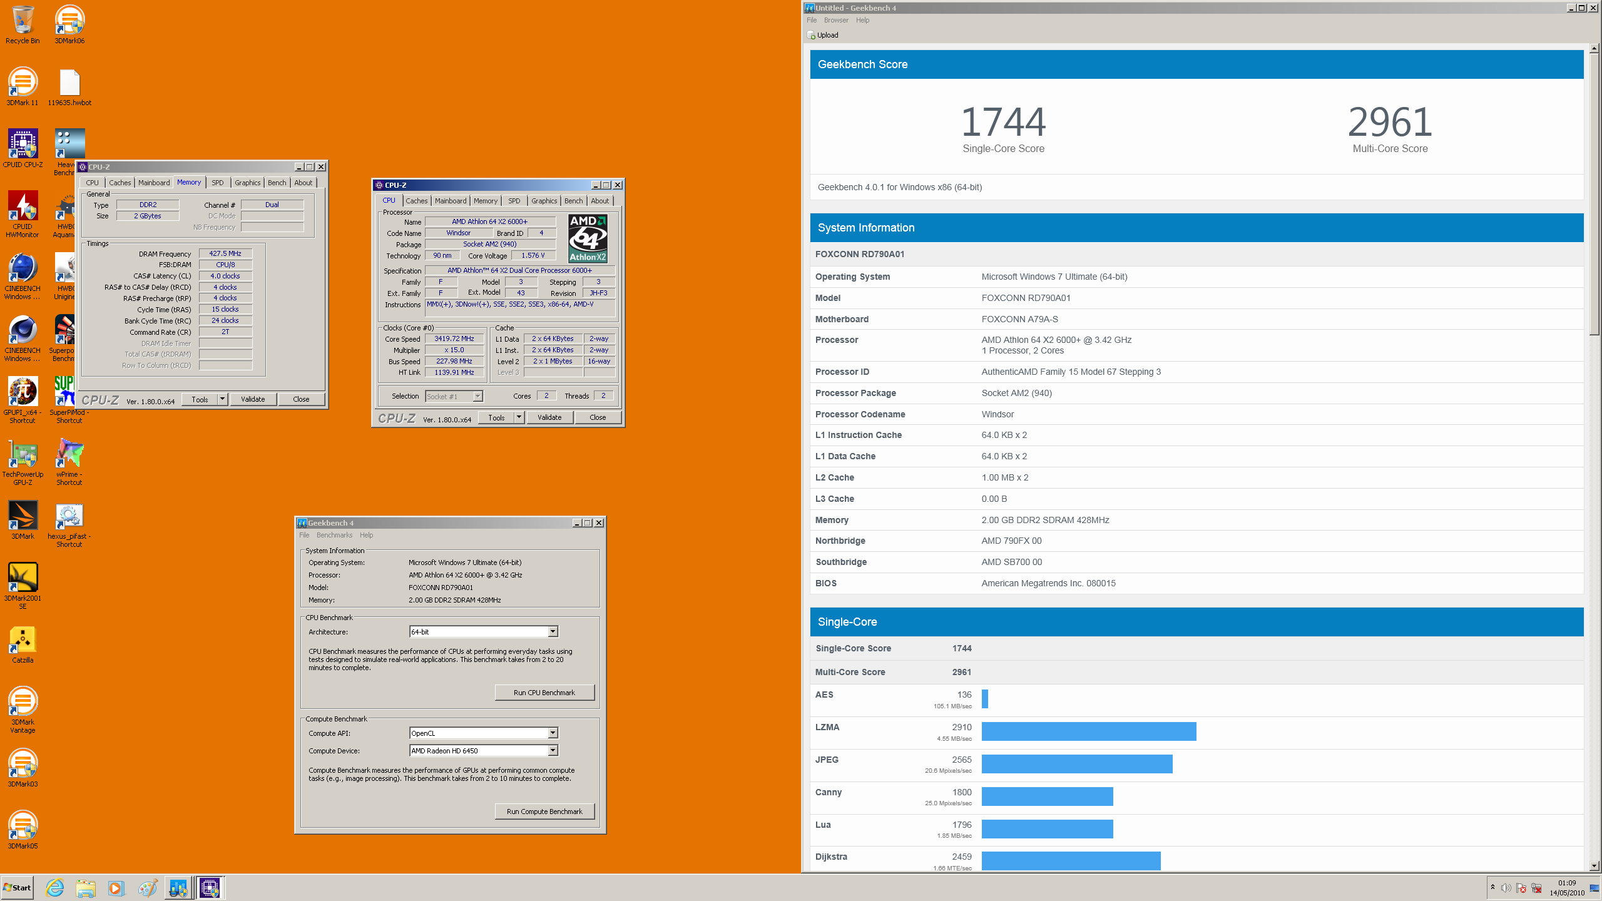Viewport: 1602px width, 901px height.
Task: Open the Browser menu in Geekbench results
Action: pos(836,20)
